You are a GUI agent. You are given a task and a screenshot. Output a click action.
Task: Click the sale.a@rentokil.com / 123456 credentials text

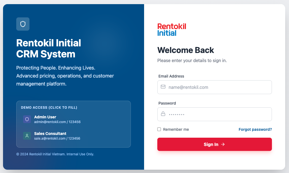[57, 138]
